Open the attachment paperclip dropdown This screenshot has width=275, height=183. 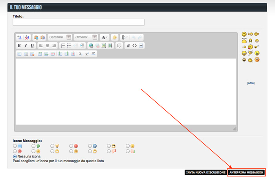(124, 37)
